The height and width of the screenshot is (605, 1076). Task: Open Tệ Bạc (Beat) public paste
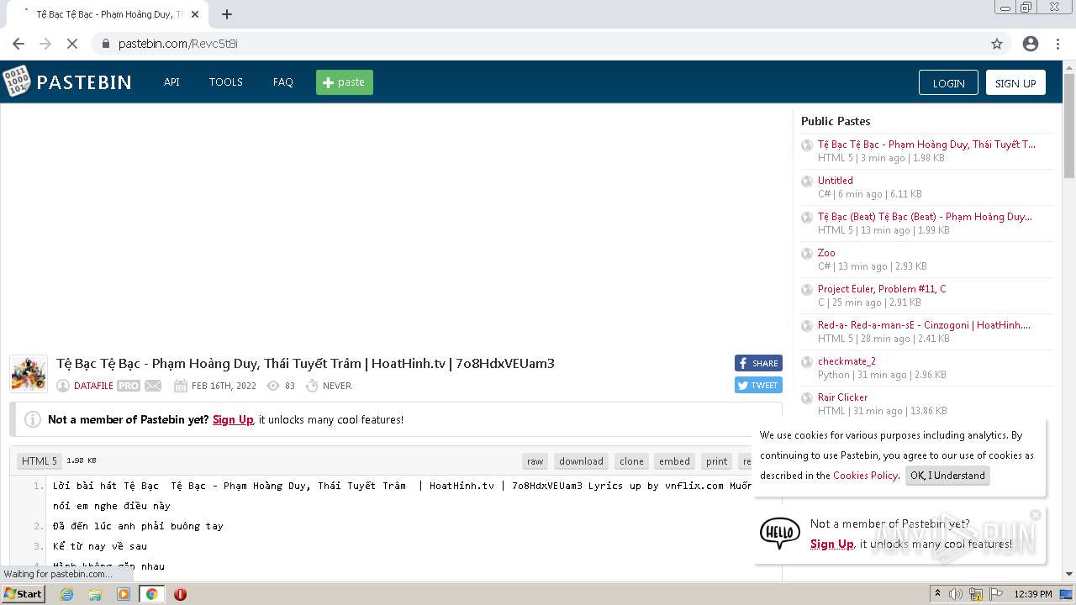point(925,217)
